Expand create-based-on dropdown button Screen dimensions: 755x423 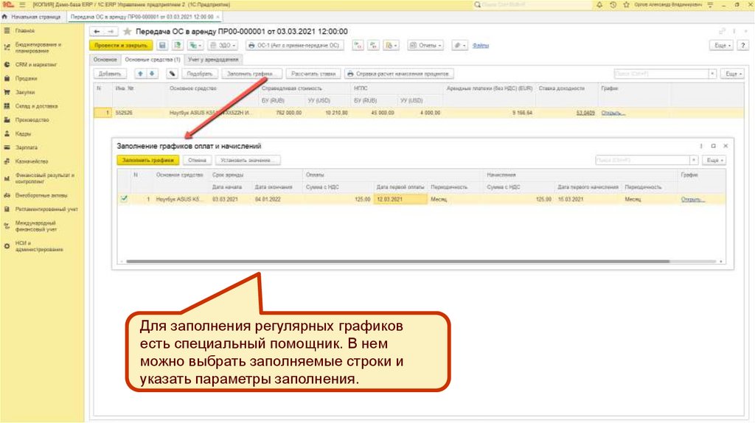tap(195, 45)
